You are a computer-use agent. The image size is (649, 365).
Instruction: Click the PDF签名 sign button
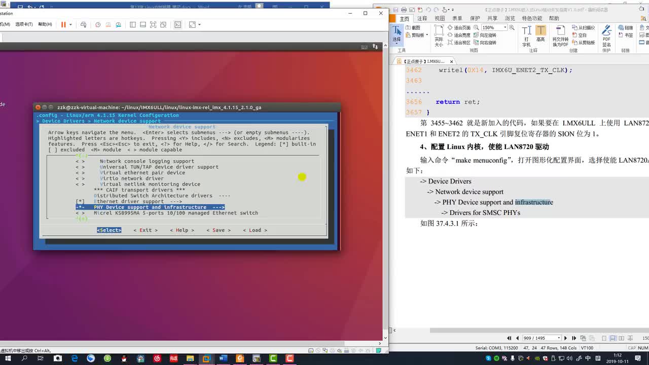click(606, 36)
